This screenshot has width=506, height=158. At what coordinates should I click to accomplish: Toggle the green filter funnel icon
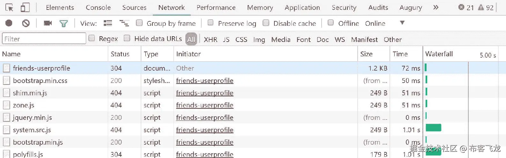pyautogui.click(x=63, y=23)
